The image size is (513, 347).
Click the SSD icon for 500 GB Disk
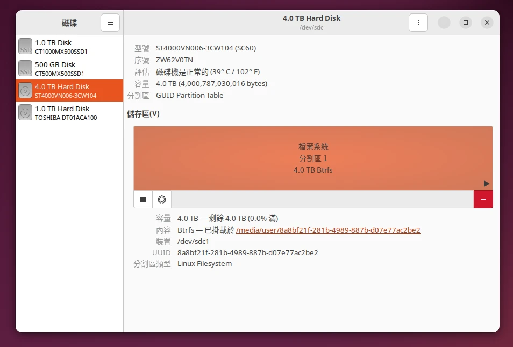[25, 68]
